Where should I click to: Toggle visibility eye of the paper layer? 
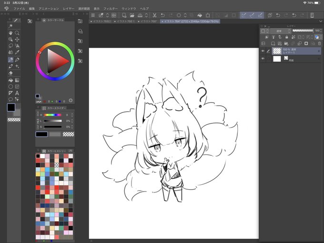(263, 59)
